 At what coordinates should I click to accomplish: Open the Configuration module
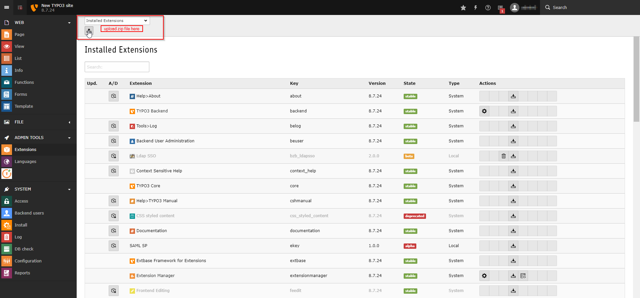point(38,261)
